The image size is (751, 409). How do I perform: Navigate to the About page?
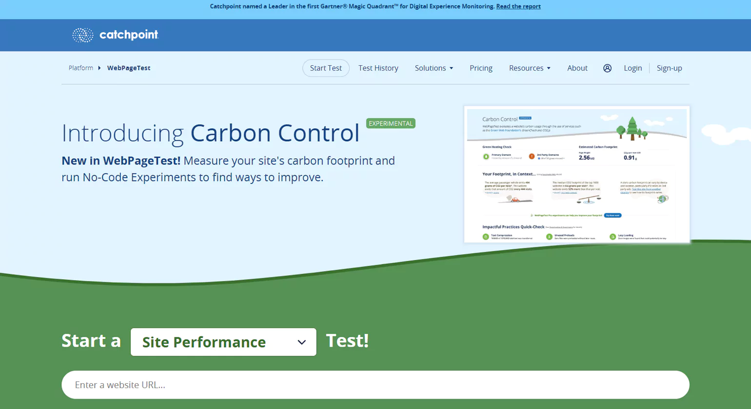click(577, 68)
